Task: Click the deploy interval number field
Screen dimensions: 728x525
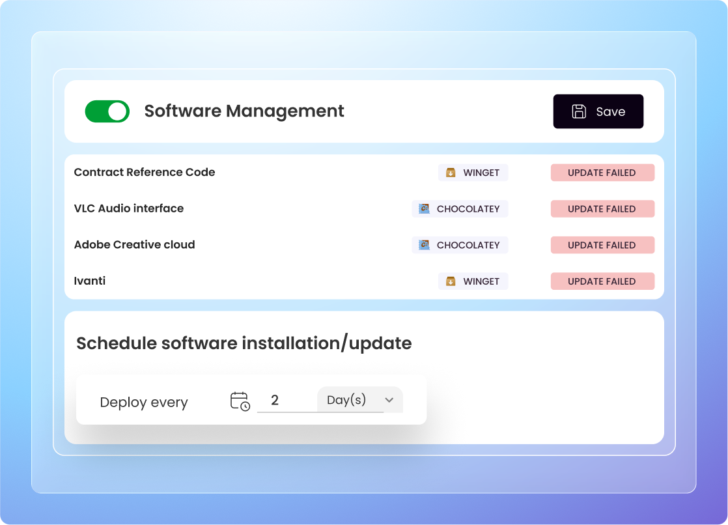Action: point(285,400)
